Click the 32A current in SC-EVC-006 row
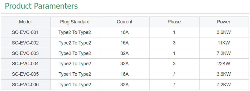 pos(124,85)
